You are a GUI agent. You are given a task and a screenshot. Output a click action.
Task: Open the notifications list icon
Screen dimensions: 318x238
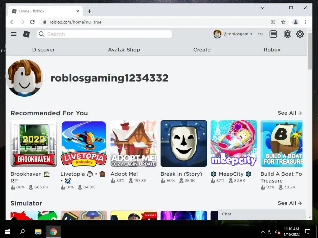[x=273, y=34]
